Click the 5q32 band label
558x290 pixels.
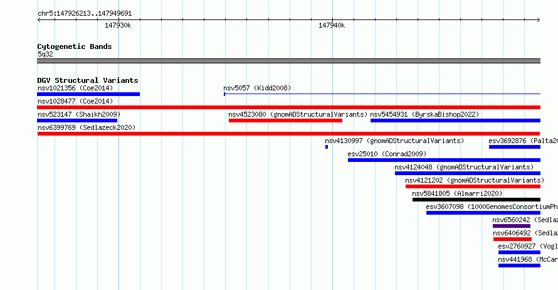point(45,54)
